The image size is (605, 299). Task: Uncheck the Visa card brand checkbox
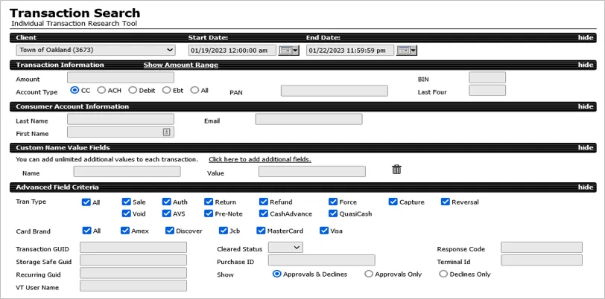pyautogui.click(x=324, y=231)
